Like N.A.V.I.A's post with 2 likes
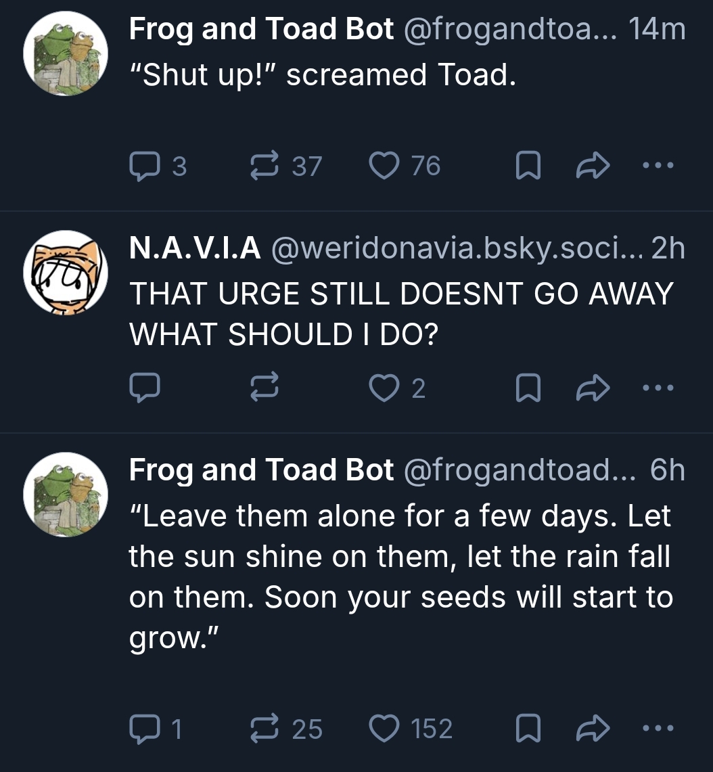 384,388
